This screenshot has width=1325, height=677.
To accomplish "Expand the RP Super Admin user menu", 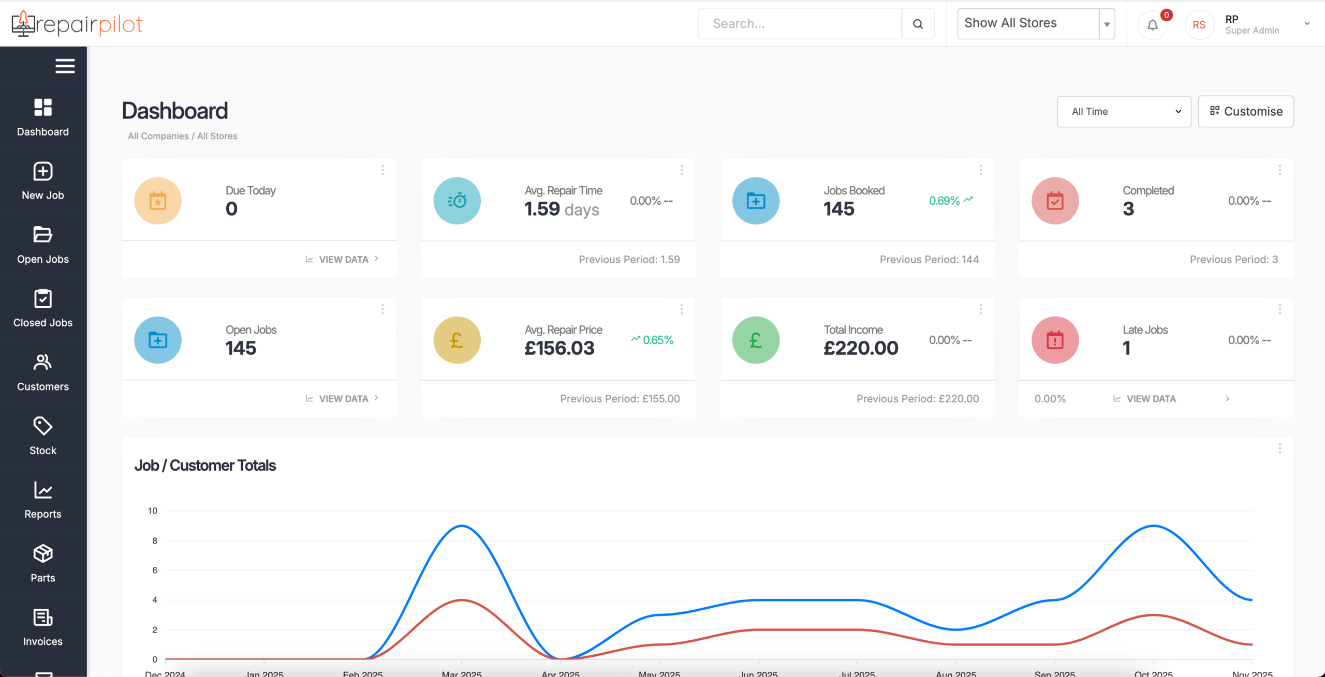I will (1306, 24).
